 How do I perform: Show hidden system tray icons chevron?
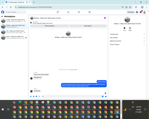click(130, 109)
